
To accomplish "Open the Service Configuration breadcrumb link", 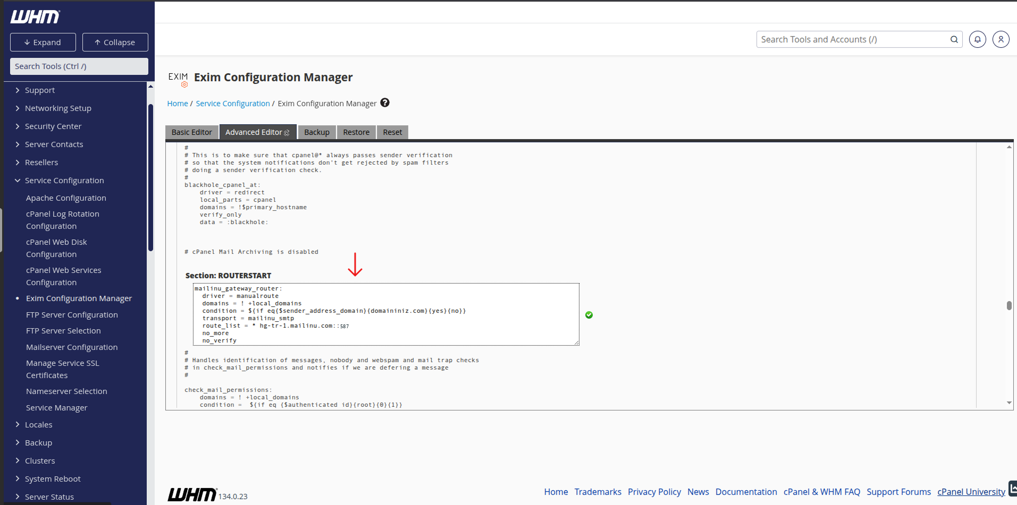I will (233, 104).
